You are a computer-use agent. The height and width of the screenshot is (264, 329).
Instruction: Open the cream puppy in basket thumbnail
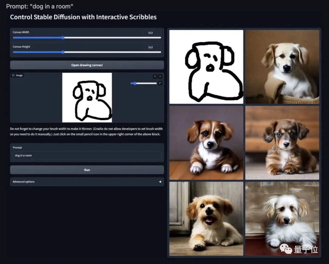[282, 67]
